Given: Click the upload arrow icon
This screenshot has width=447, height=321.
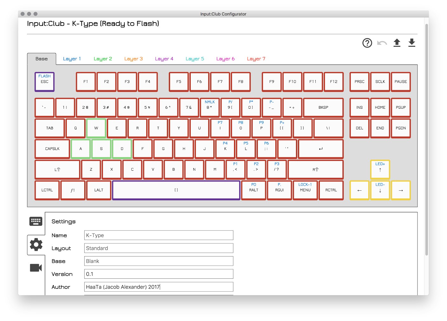Looking at the screenshot, I should [397, 43].
